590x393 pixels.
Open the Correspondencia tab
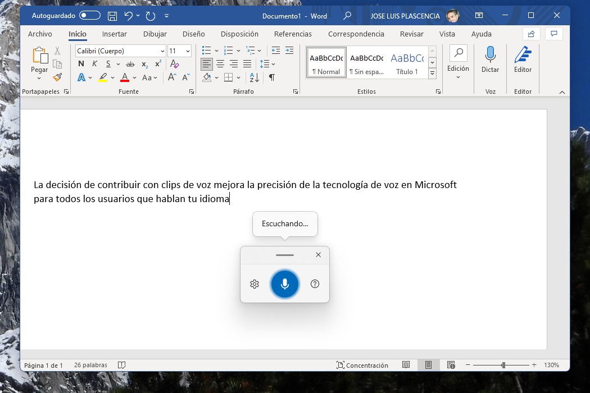[356, 34]
